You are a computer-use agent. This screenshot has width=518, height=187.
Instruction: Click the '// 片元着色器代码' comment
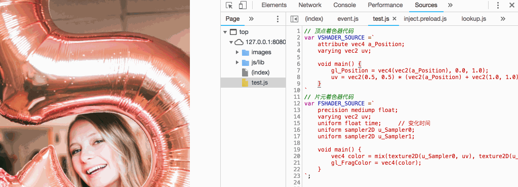(329, 97)
